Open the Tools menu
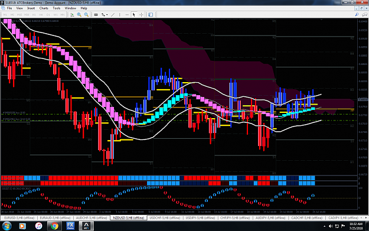This screenshot has width=369, height=231. coord(57,8)
